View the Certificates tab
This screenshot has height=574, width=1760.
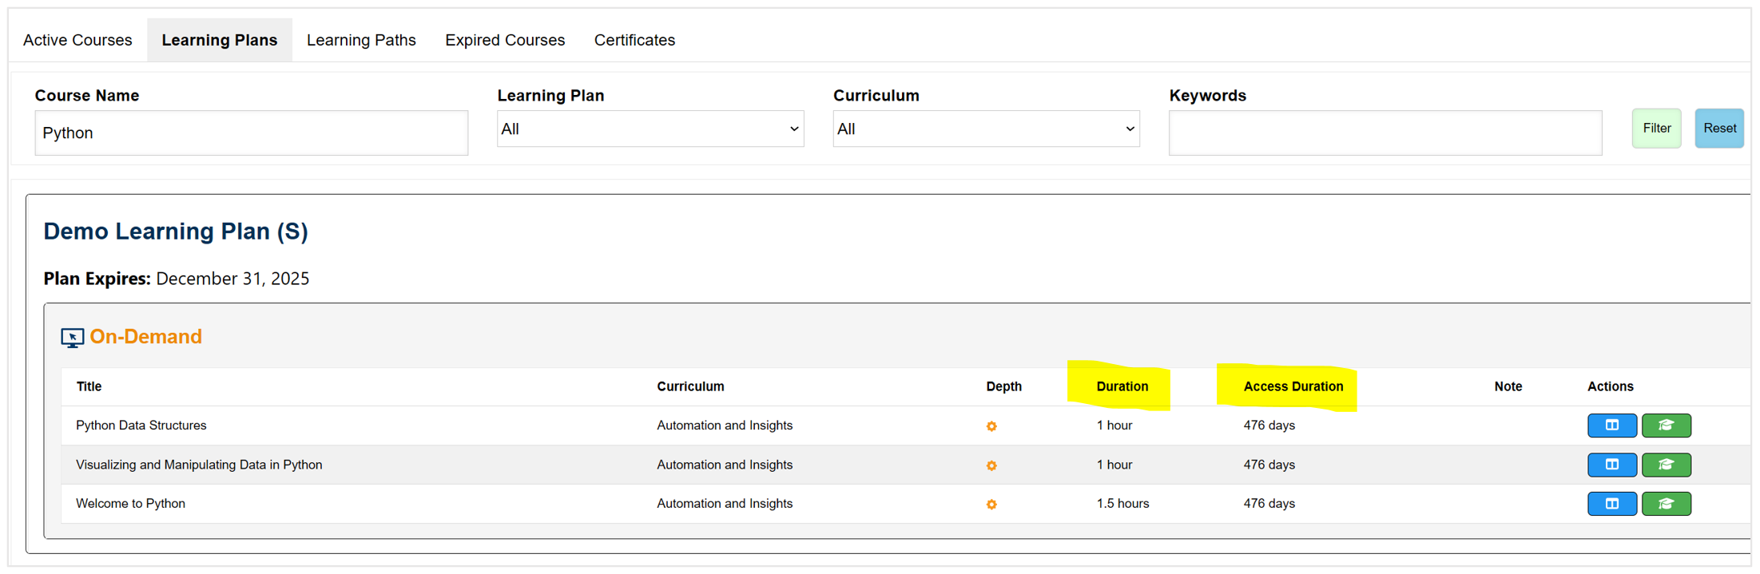click(x=634, y=40)
